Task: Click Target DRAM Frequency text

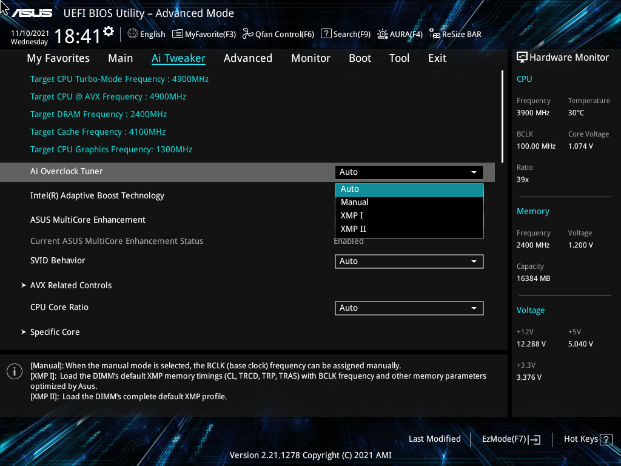Action: pyautogui.click(x=98, y=115)
